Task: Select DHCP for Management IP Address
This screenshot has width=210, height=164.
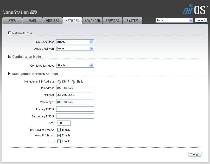Action: coord(59,82)
